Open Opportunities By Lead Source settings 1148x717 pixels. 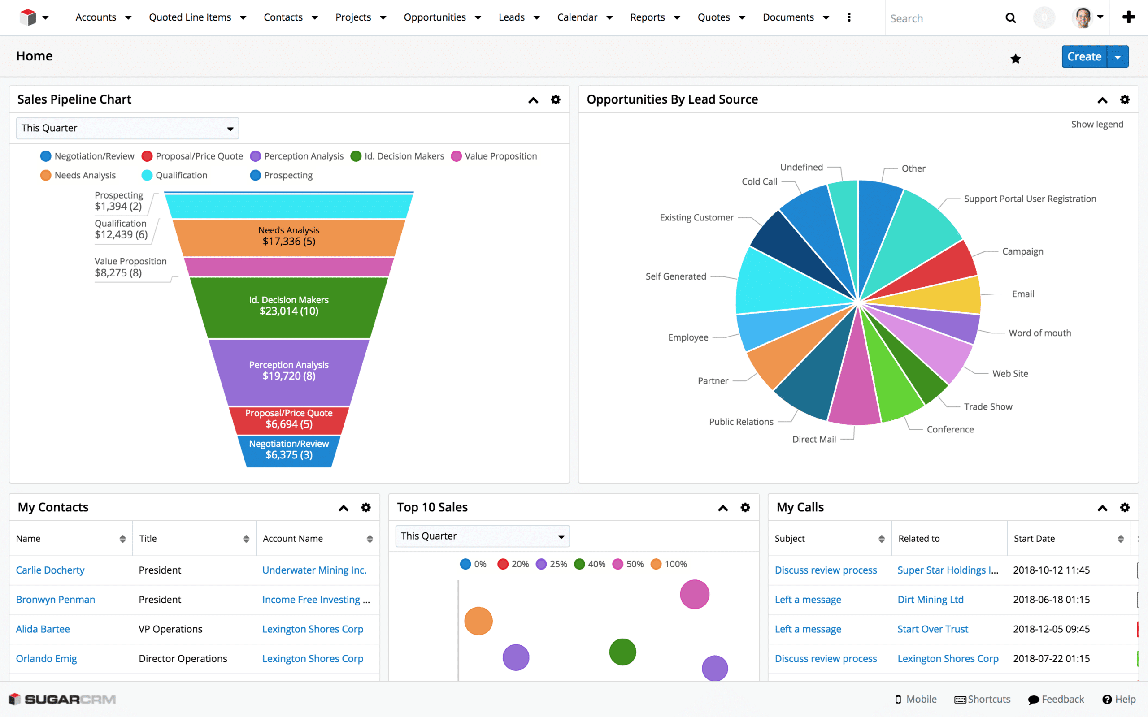click(x=1125, y=98)
